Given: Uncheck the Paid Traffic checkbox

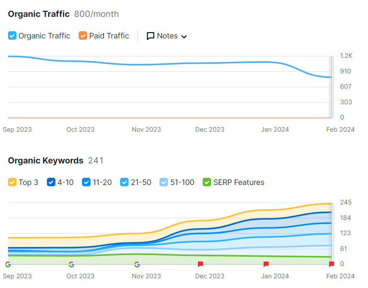Looking at the screenshot, I should click(x=83, y=35).
